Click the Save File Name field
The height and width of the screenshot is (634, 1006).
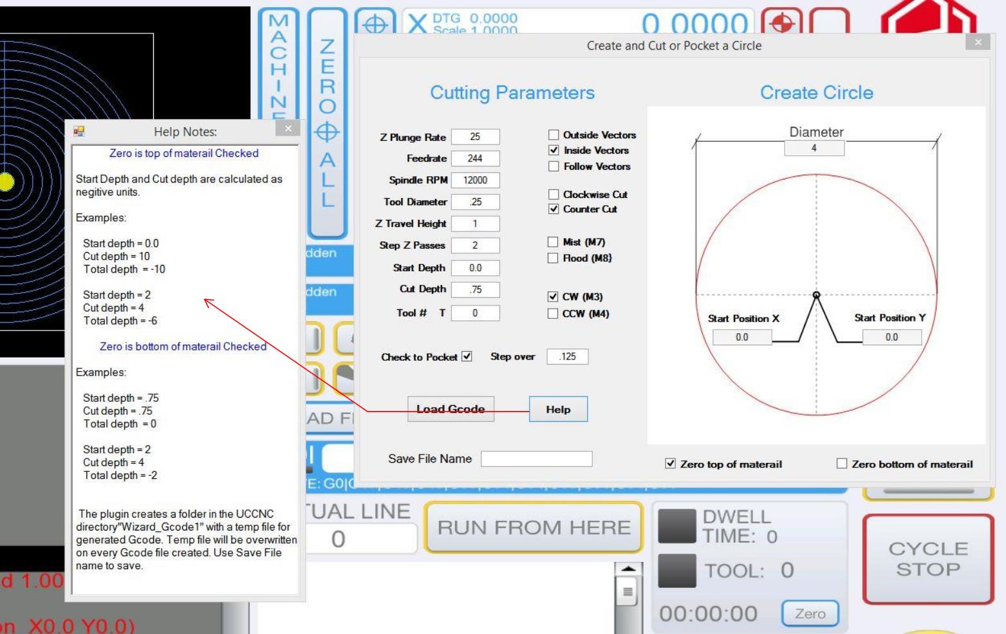pos(536,458)
